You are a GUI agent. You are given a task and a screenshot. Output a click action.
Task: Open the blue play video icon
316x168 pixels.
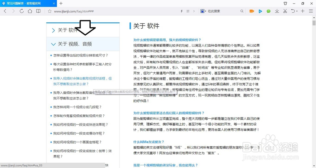pyautogui.click(x=260, y=11)
